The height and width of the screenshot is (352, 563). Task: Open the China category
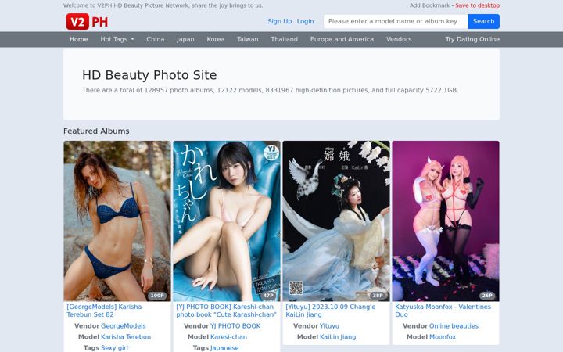tap(156, 39)
